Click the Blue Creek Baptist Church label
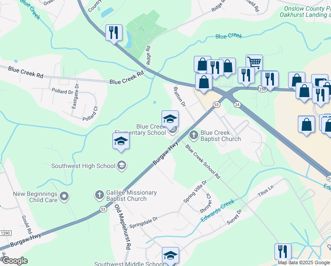 pyautogui.click(x=221, y=136)
